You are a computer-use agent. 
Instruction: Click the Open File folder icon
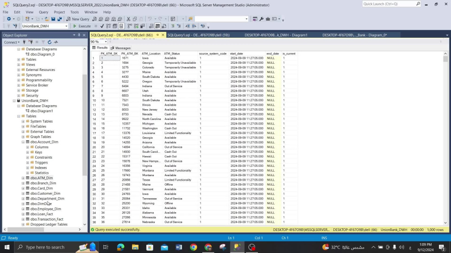pyautogui.click(x=46, y=19)
